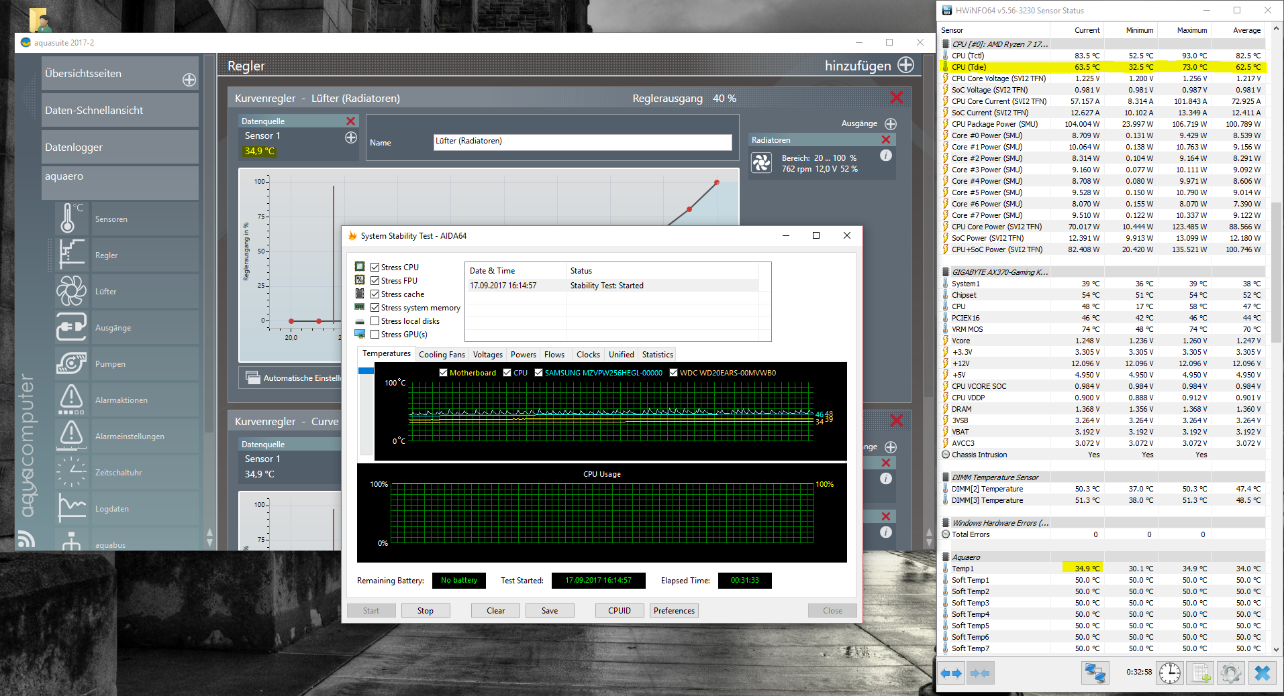Click the RSS feed icon in aquasuite
This screenshot has width=1284, height=696.
(27, 538)
